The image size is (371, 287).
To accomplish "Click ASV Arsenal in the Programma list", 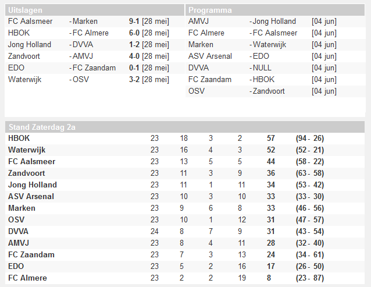I will coord(210,56).
